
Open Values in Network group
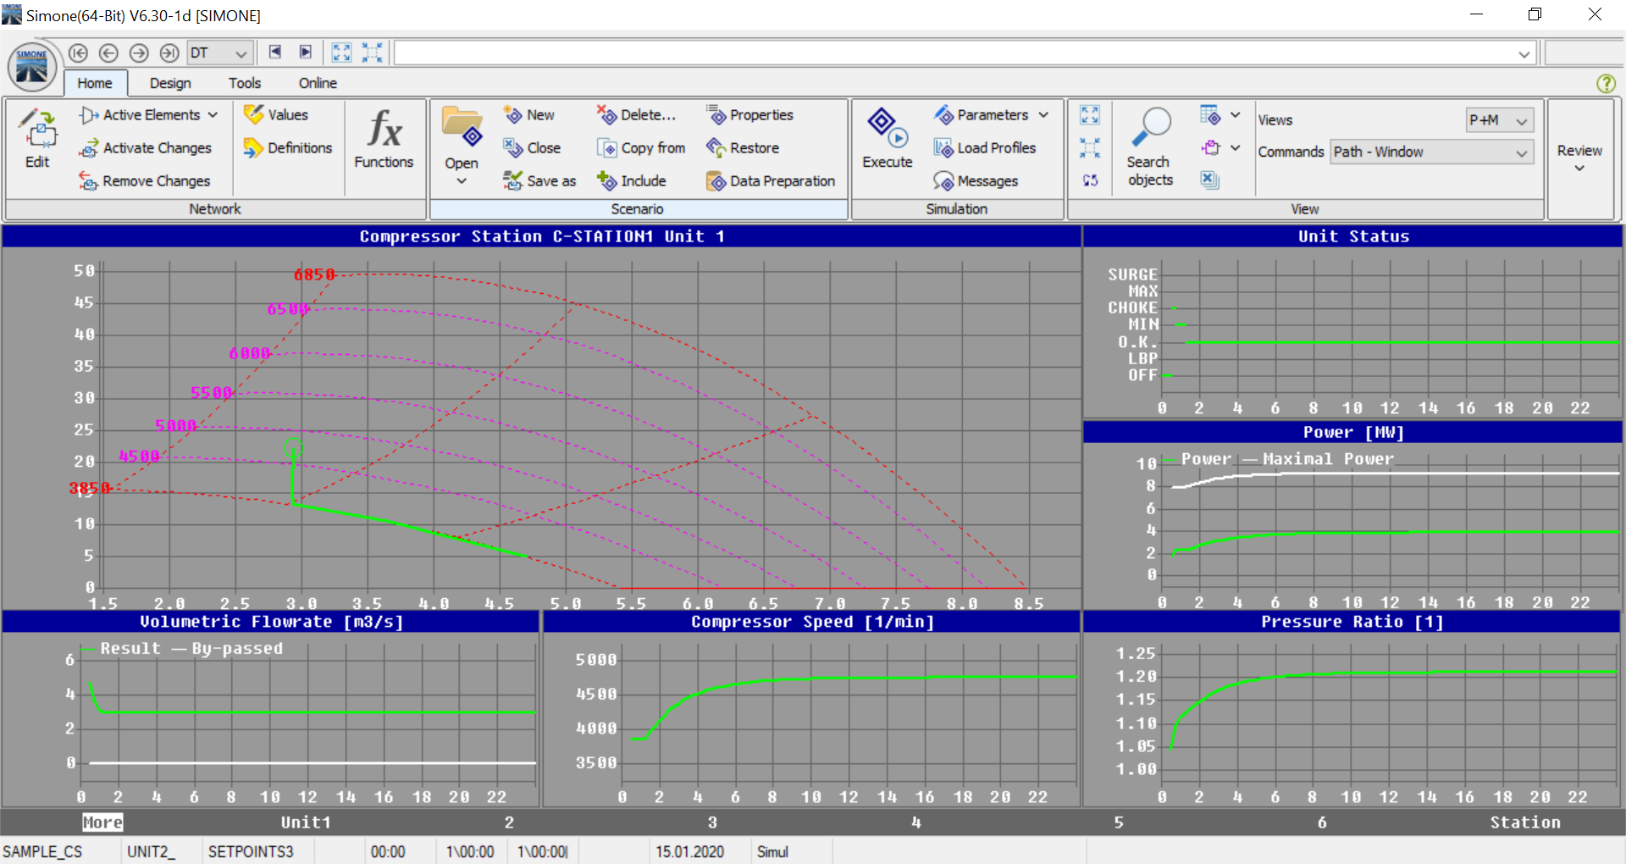[x=276, y=115]
